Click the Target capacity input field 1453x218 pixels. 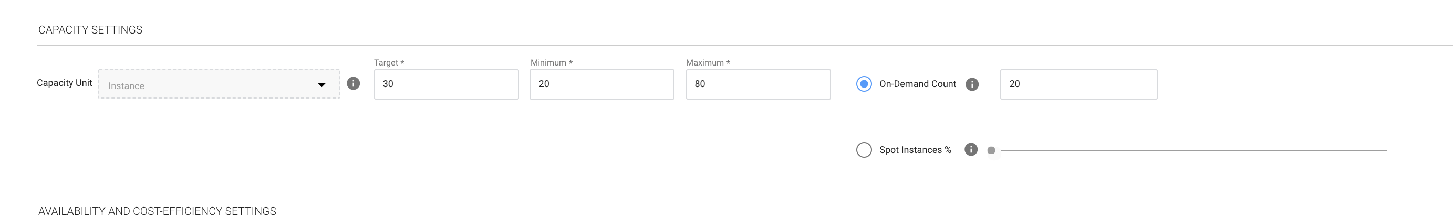coord(445,84)
